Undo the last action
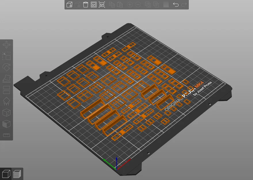 click(x=176, y=5)
